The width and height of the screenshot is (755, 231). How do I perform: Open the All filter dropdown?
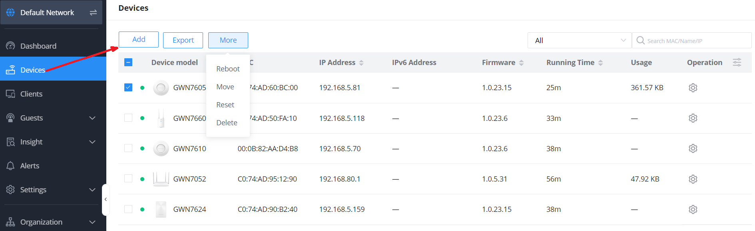coord(579,40)
